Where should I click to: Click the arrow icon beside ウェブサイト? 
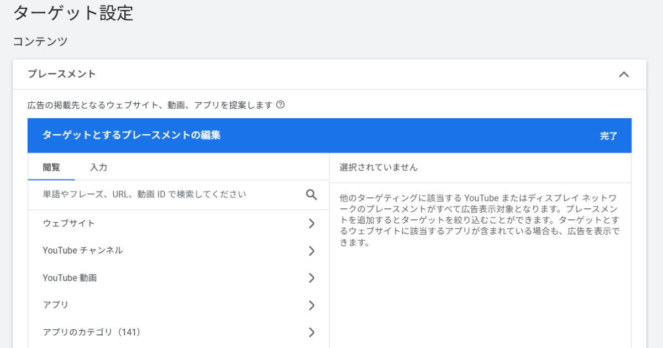(x=312, y=224)
